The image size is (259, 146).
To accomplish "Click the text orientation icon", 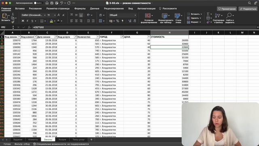I will pyautogui.click(x=89, y=15).
